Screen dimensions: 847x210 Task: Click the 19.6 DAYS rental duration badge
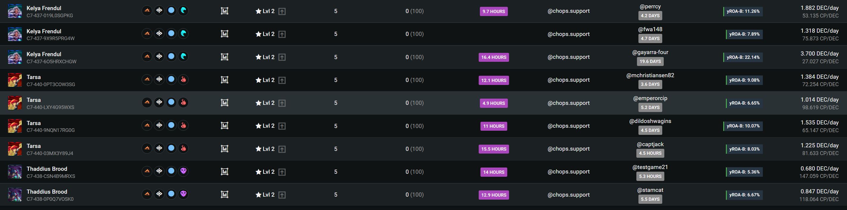650,61
